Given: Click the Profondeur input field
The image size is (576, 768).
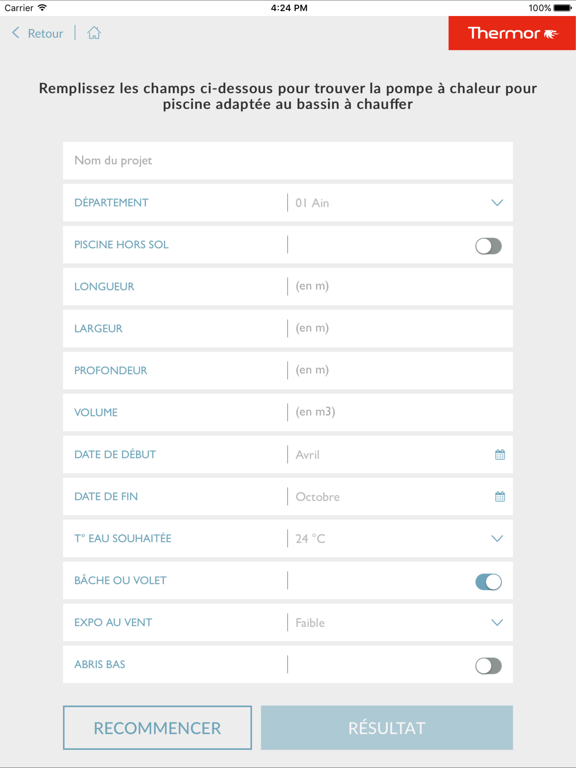Looking at the screenshot, I should [x=400, y=370].
